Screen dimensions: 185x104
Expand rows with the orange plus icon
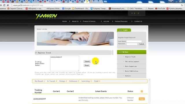click(142, 91)
